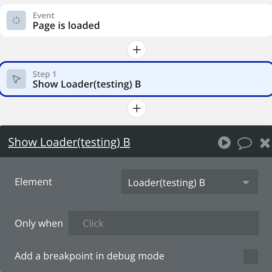The height and width of the screenshot is (272, 272).
Task: Open the comment bubble for this action
Action: pos(244,143)
